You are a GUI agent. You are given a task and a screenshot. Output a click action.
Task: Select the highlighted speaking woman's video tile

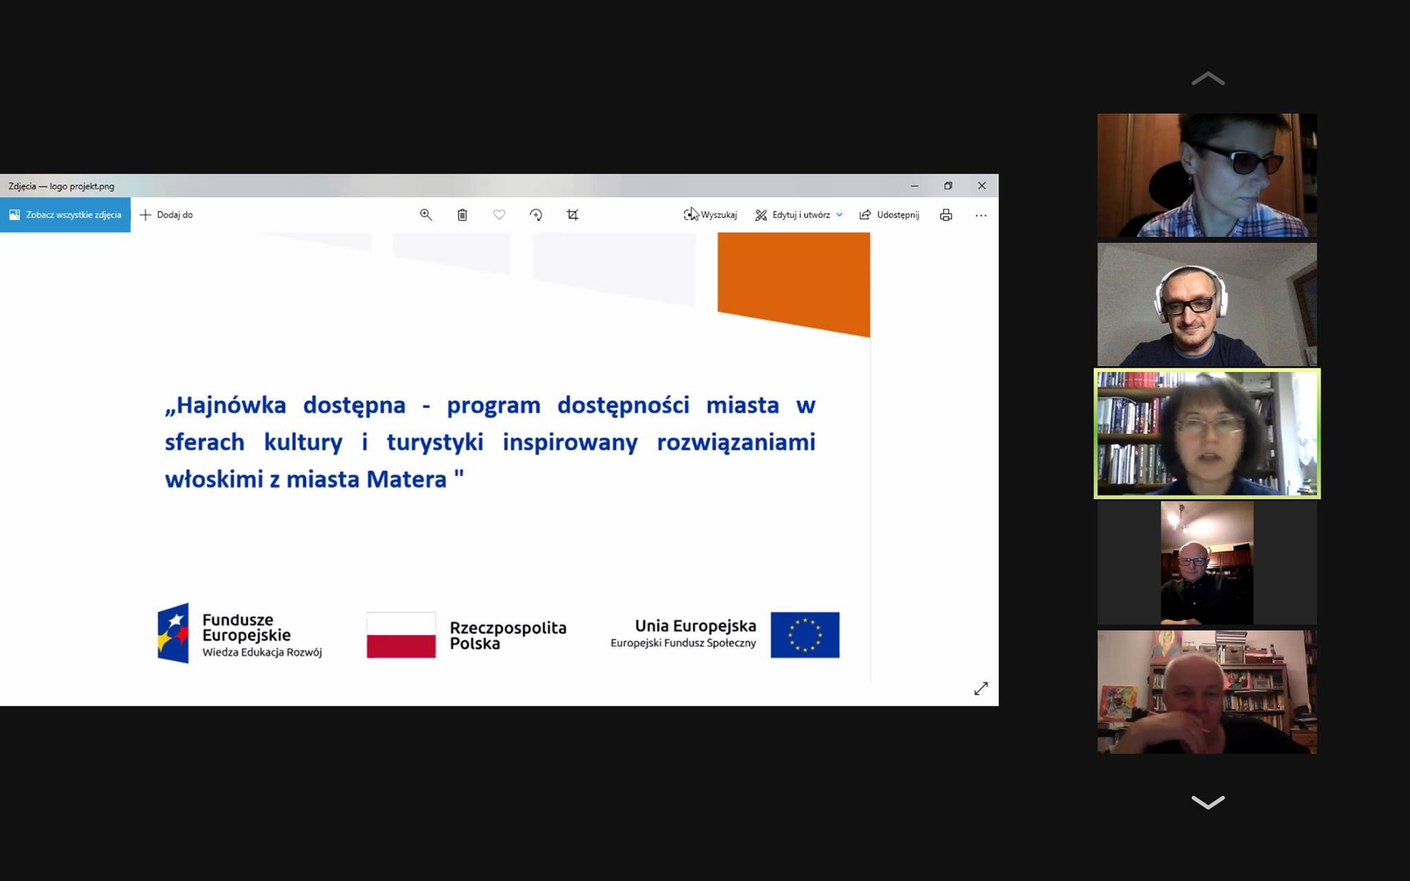point(1206,434)
